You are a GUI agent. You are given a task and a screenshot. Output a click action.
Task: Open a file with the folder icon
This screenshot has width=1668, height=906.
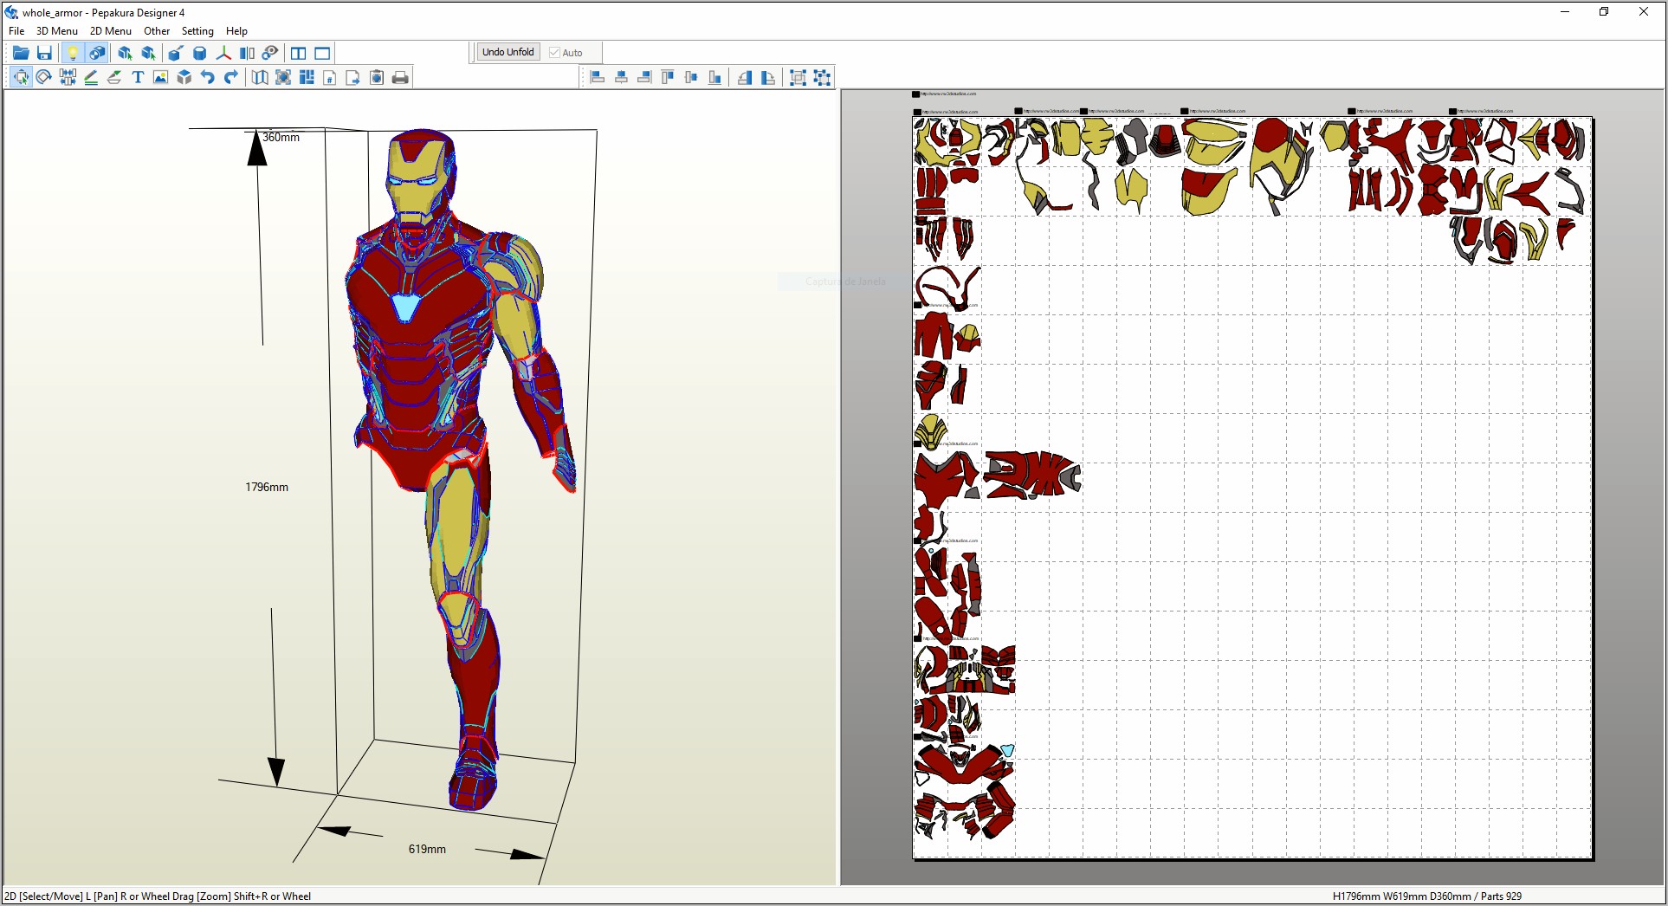point(21,54)
